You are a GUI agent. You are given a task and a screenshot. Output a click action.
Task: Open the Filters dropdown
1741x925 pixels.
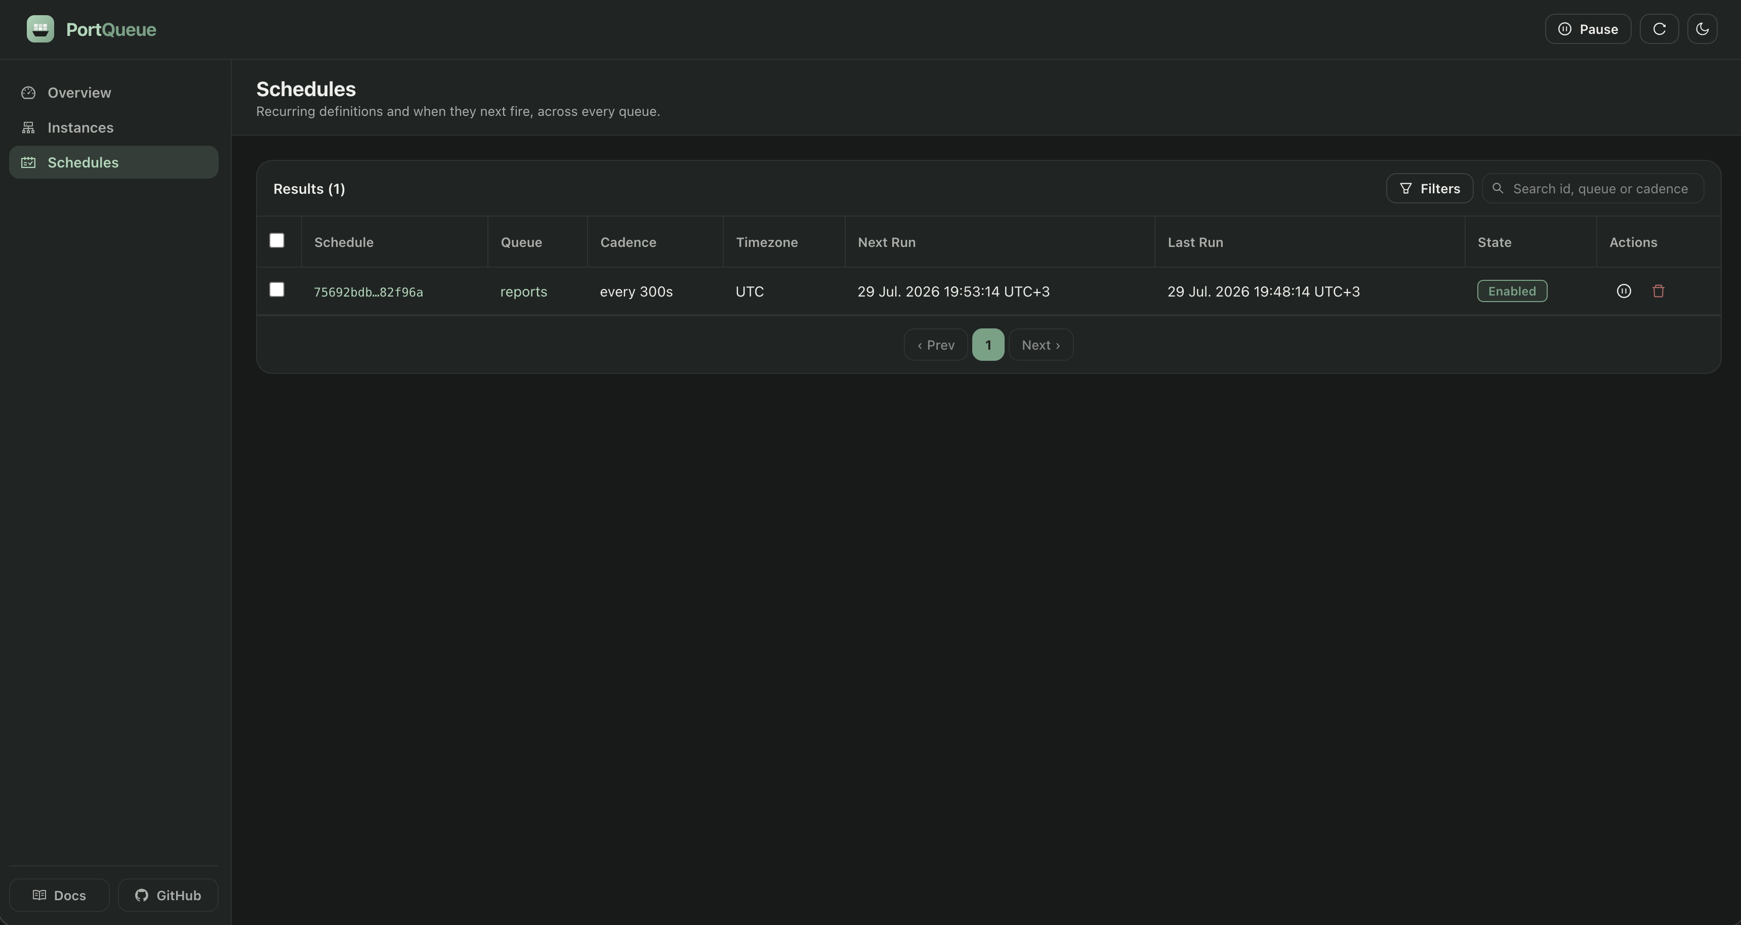click(1429, 189)
